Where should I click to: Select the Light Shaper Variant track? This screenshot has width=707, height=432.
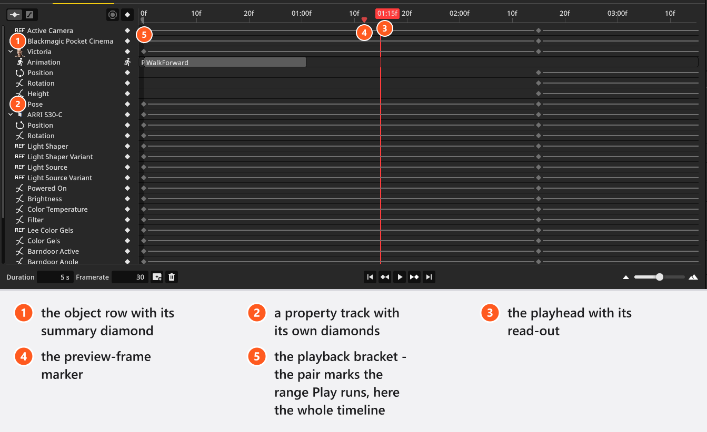pos(69,157)
